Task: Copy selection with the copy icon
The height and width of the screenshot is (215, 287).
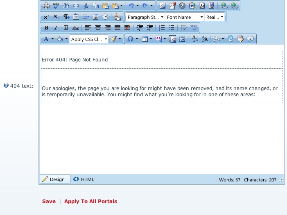Action: 95,6
